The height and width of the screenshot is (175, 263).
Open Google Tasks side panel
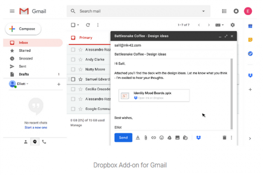[x=250, y=54]
